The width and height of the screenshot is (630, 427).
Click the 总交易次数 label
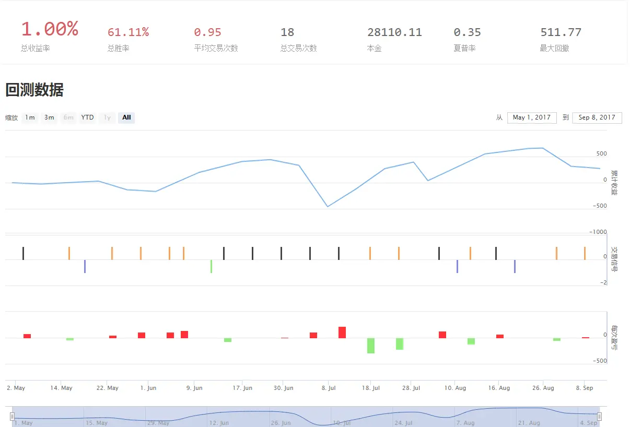point(299,48)
